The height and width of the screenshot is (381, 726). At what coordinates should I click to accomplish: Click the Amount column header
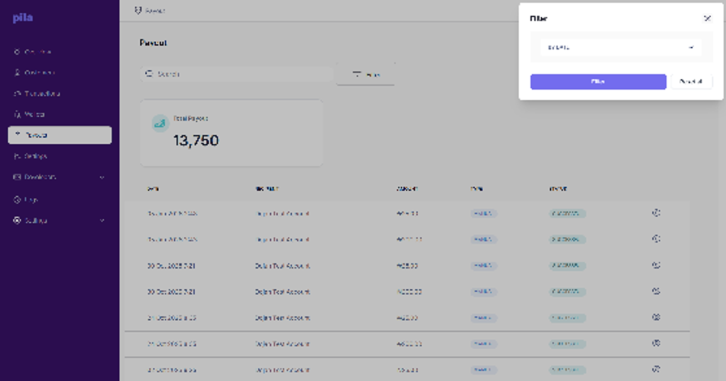pos(407,189)
